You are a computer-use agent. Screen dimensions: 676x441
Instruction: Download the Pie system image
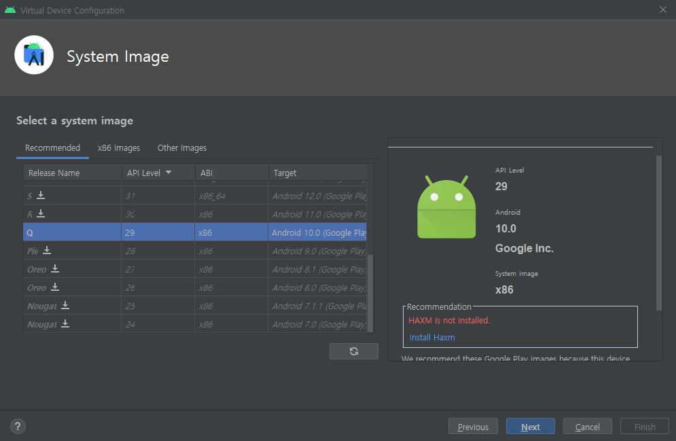click(x=47, y=250)
